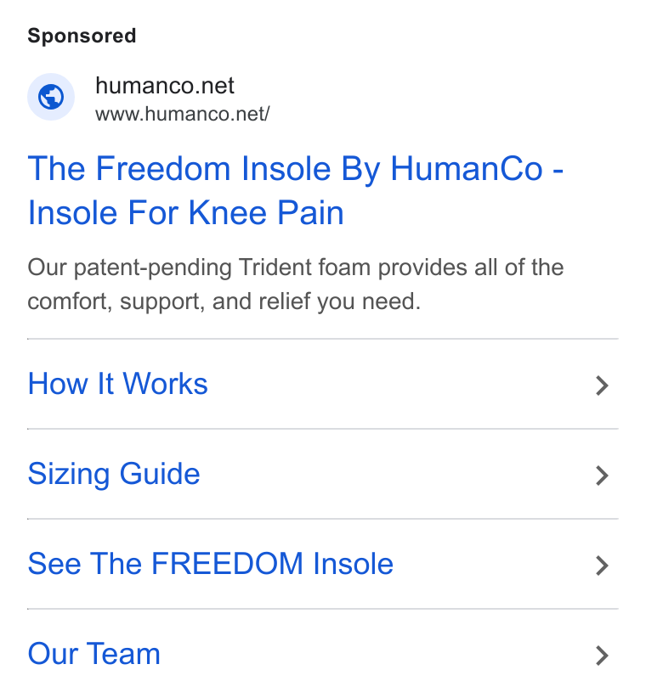The width and height of the screenshot is (646, 698).
Task: Click the Insole For Knee Pain headline line
Action: (x=186, y=213)
